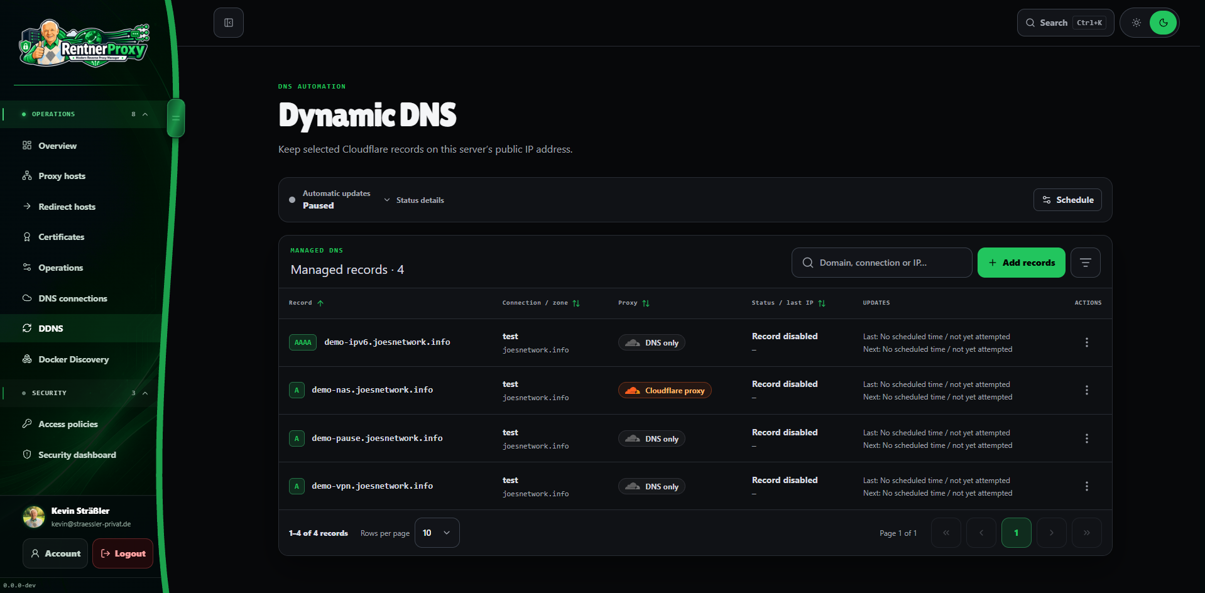Screen dimensions: 1205x593
Task: Go to last page button
Action: point(1087,533)
